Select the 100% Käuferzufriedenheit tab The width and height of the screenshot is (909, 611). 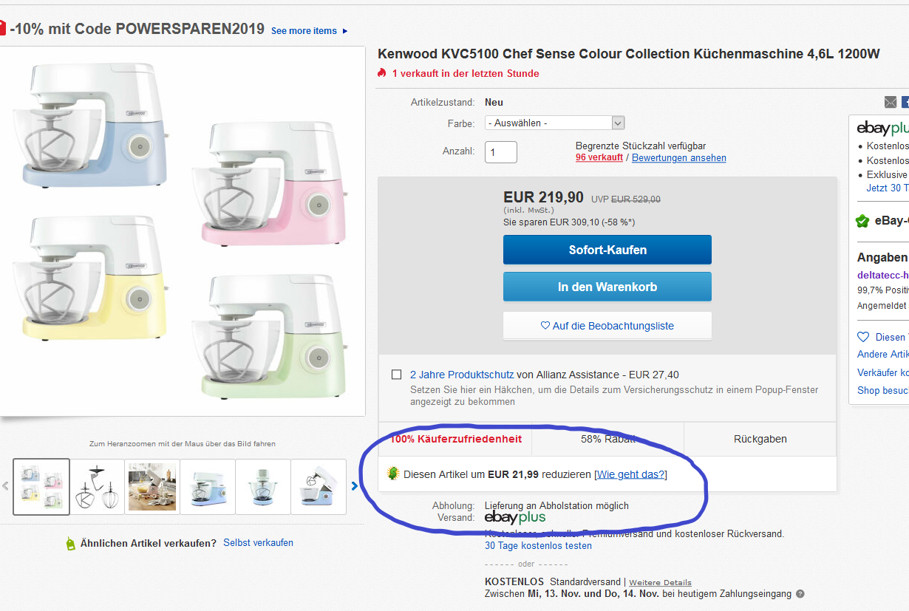(455, 439)
